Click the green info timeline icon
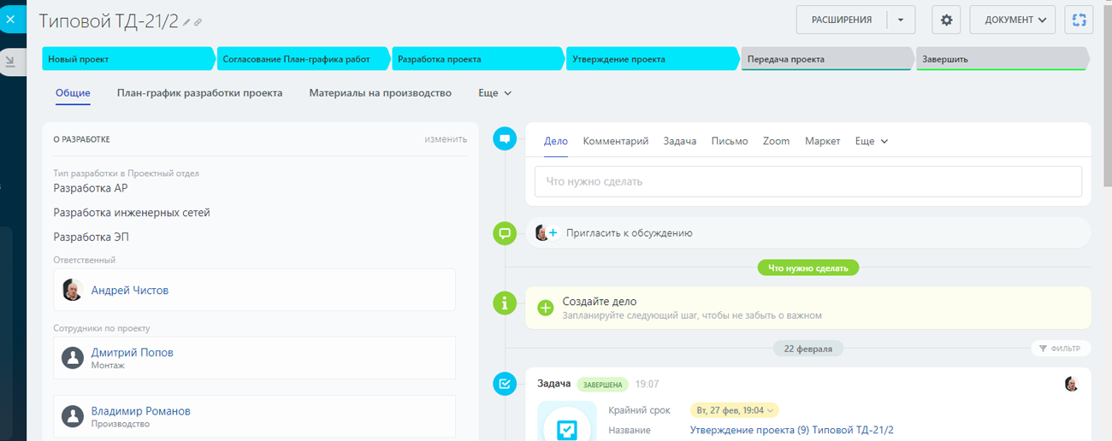Image resolution: width=1112 pixels, height=441 pixels. (x=505, y=302)
